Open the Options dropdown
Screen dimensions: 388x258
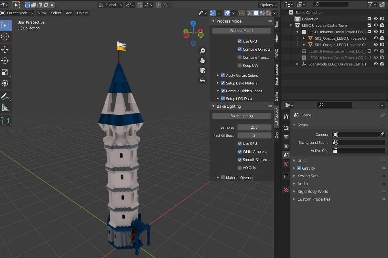(x=268, y=5)
